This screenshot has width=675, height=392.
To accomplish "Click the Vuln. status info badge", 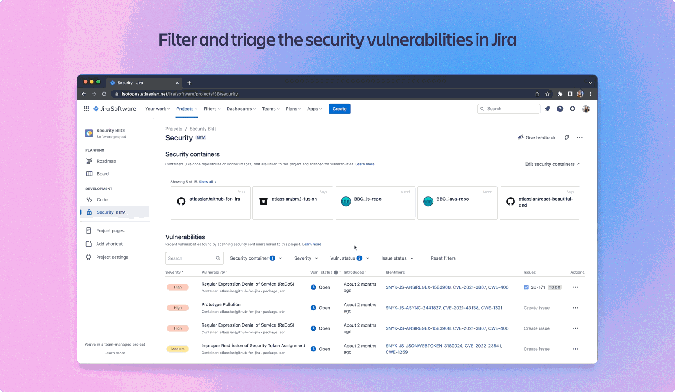I will [x=336, y=272].
